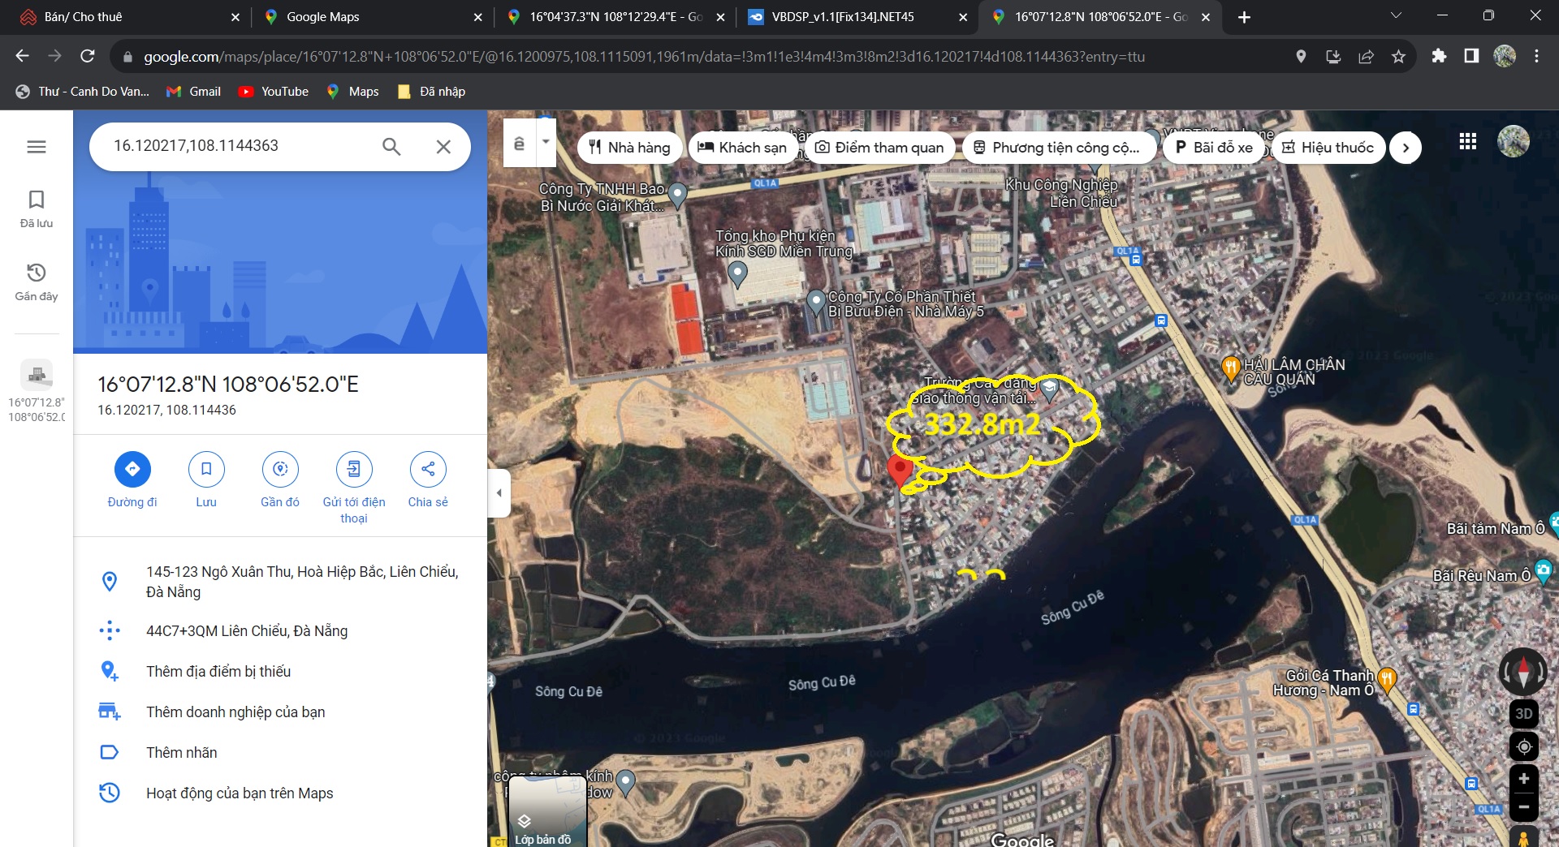Show my location button
The height and width of the screenshot is (847, 1559).
(x=1524, y=746)
